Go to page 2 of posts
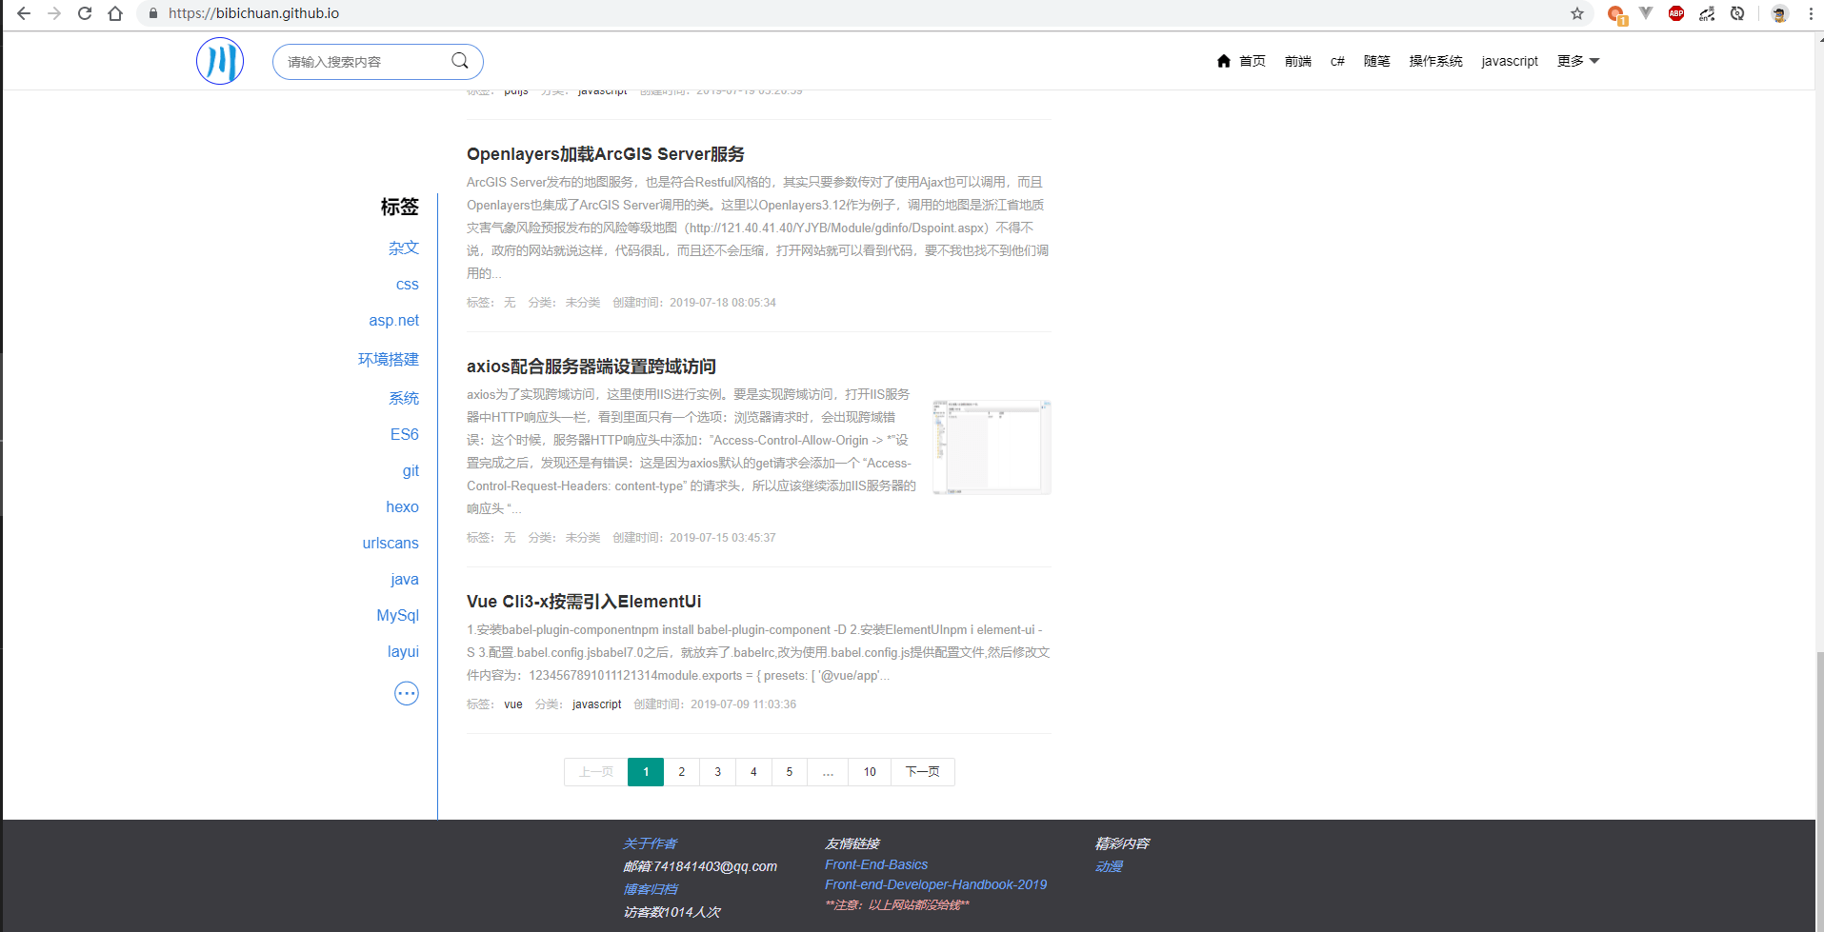This screenshot has width=1824, height=932. point(681,772)
